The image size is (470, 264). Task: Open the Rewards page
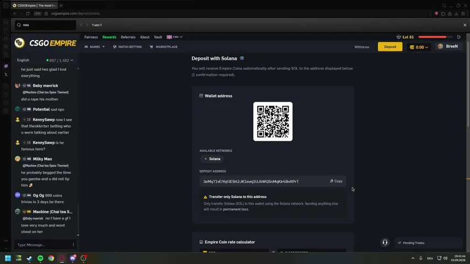point(109,37)
